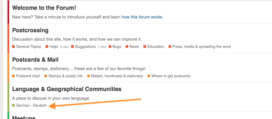Select German - Deutsch subcategory

31,105
